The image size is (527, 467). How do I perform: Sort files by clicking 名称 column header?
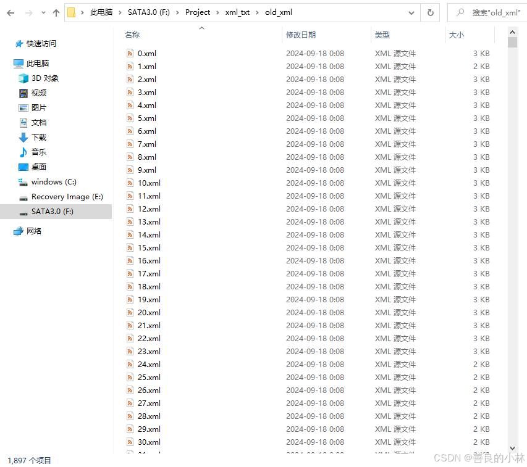[132, 35]
